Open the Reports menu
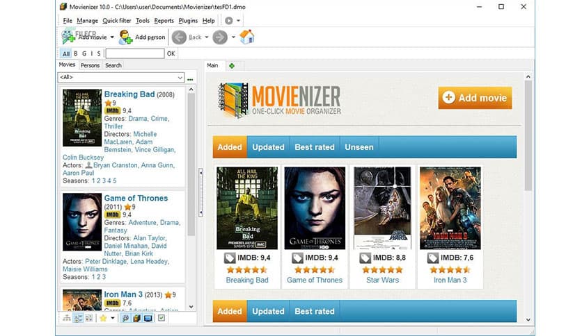Image resolution: width=582 pixels, height=336 pixels. coord(164,21)
